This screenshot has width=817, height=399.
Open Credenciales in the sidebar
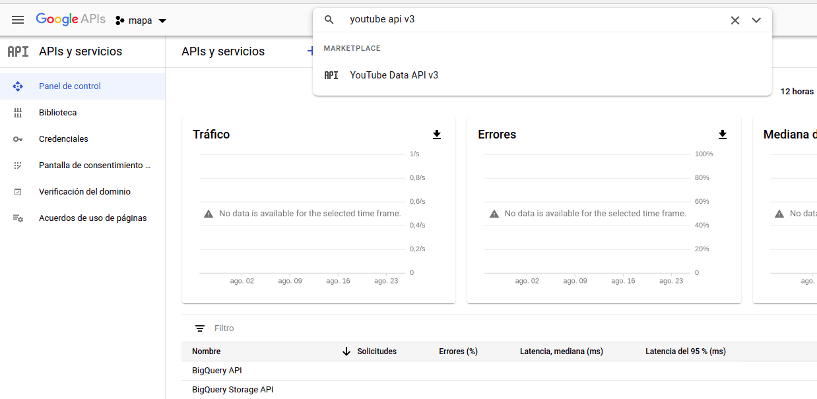click(x=82, y=139)
